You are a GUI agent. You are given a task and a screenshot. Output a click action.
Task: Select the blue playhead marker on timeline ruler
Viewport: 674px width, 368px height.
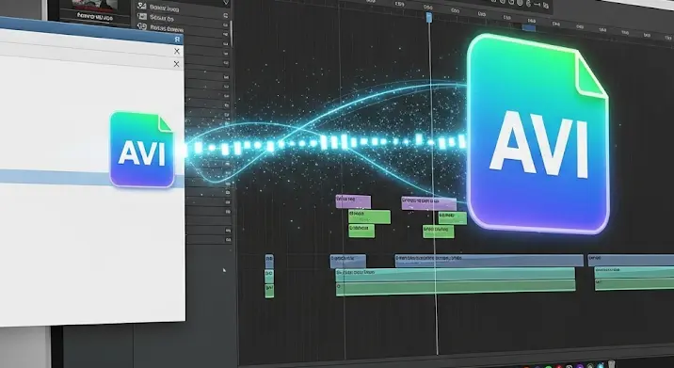(x=428, y=17)
